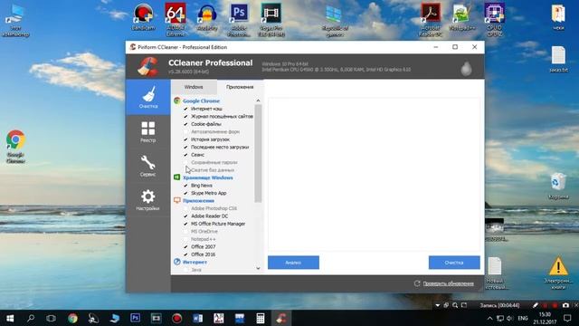Click Photoshop icon in the taskbar
The width and height of the screenshot is (579, 326).
pos(135,318)
